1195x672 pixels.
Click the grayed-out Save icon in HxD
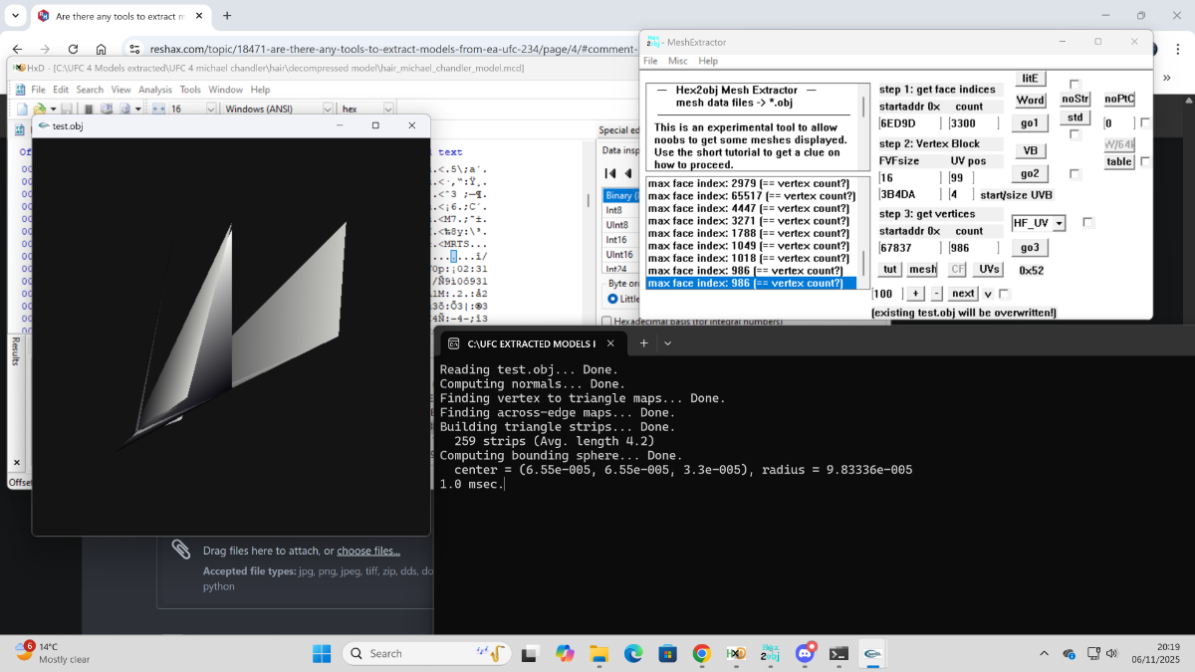66,109
